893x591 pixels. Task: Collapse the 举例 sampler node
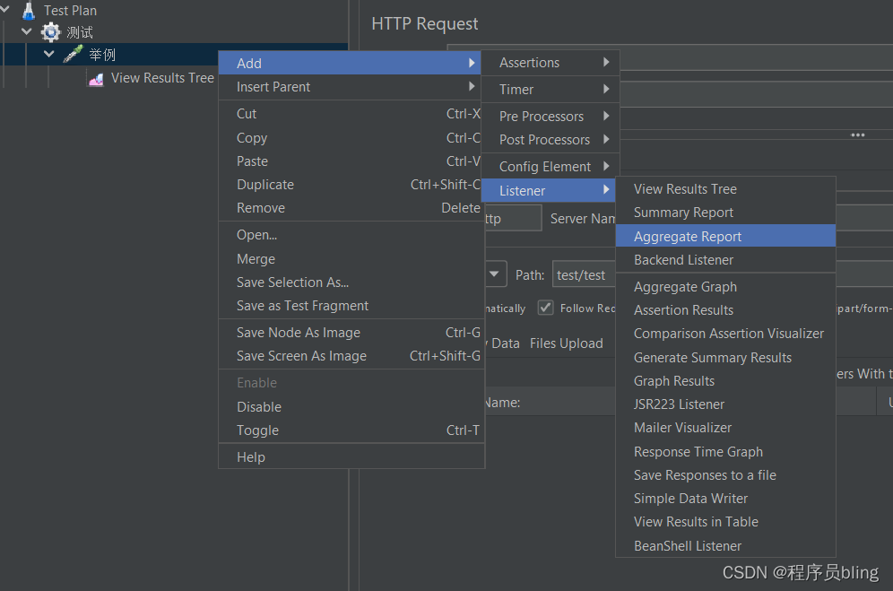[x=49, y=54]
